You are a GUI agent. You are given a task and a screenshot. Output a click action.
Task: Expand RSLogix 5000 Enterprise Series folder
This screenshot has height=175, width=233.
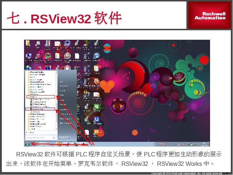40,85
